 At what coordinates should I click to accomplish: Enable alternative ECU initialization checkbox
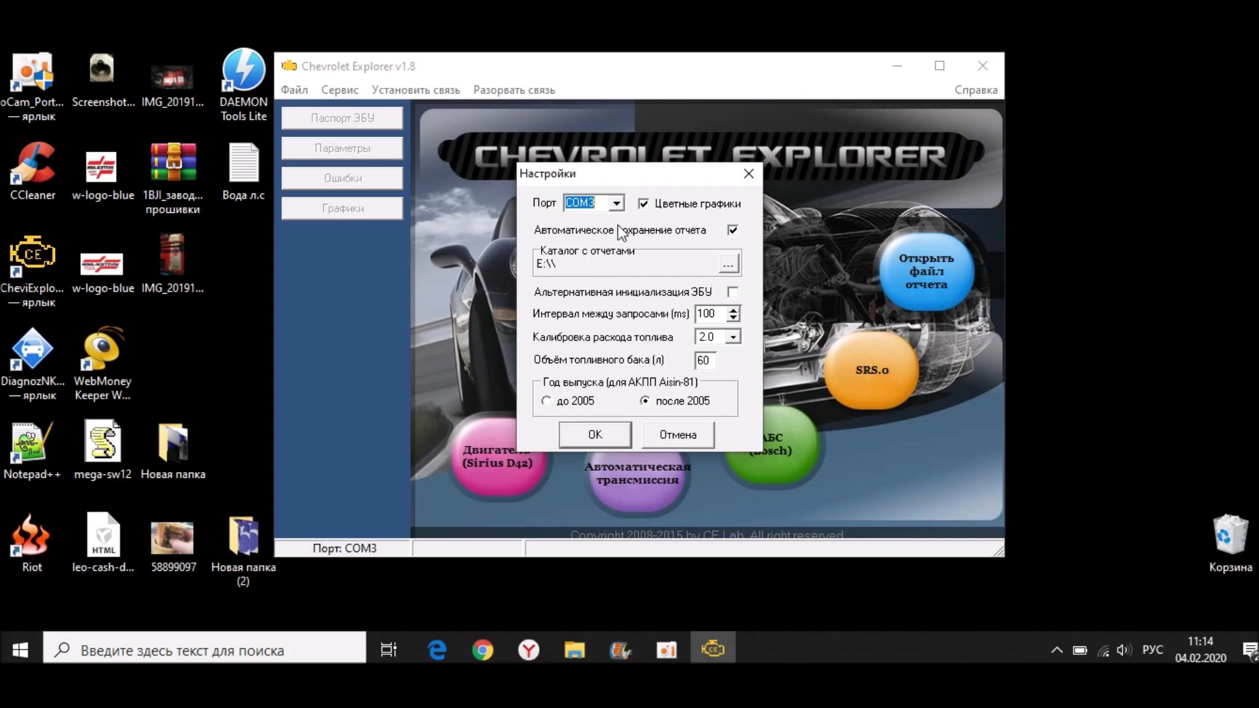732,292
